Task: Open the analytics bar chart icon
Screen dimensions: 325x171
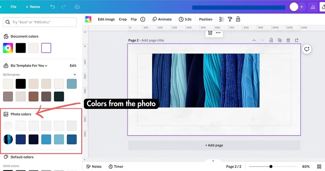Action: pyautogui.click(x=313, y=7)
